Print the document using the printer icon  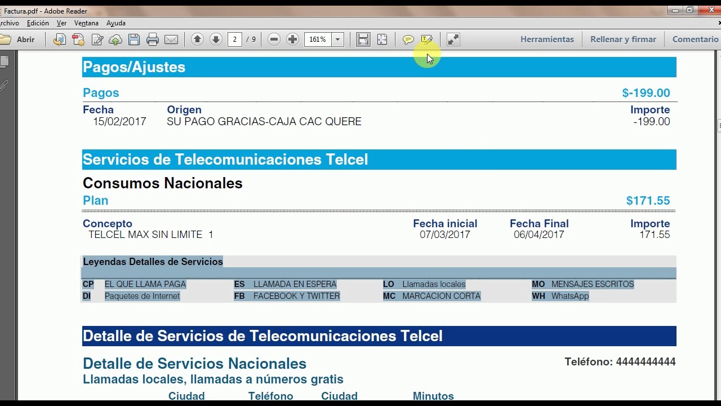153,39
